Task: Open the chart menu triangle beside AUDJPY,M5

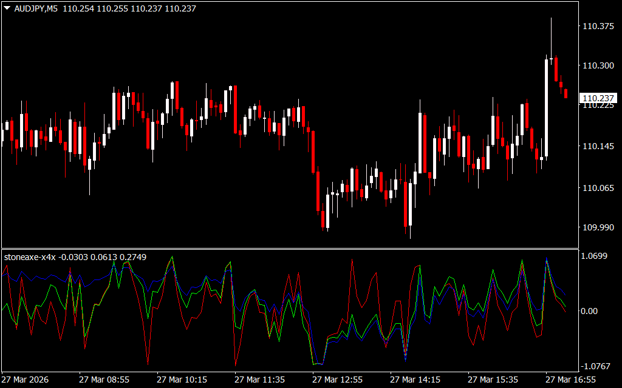Action: pyautogui.click(x=7, y=9)
